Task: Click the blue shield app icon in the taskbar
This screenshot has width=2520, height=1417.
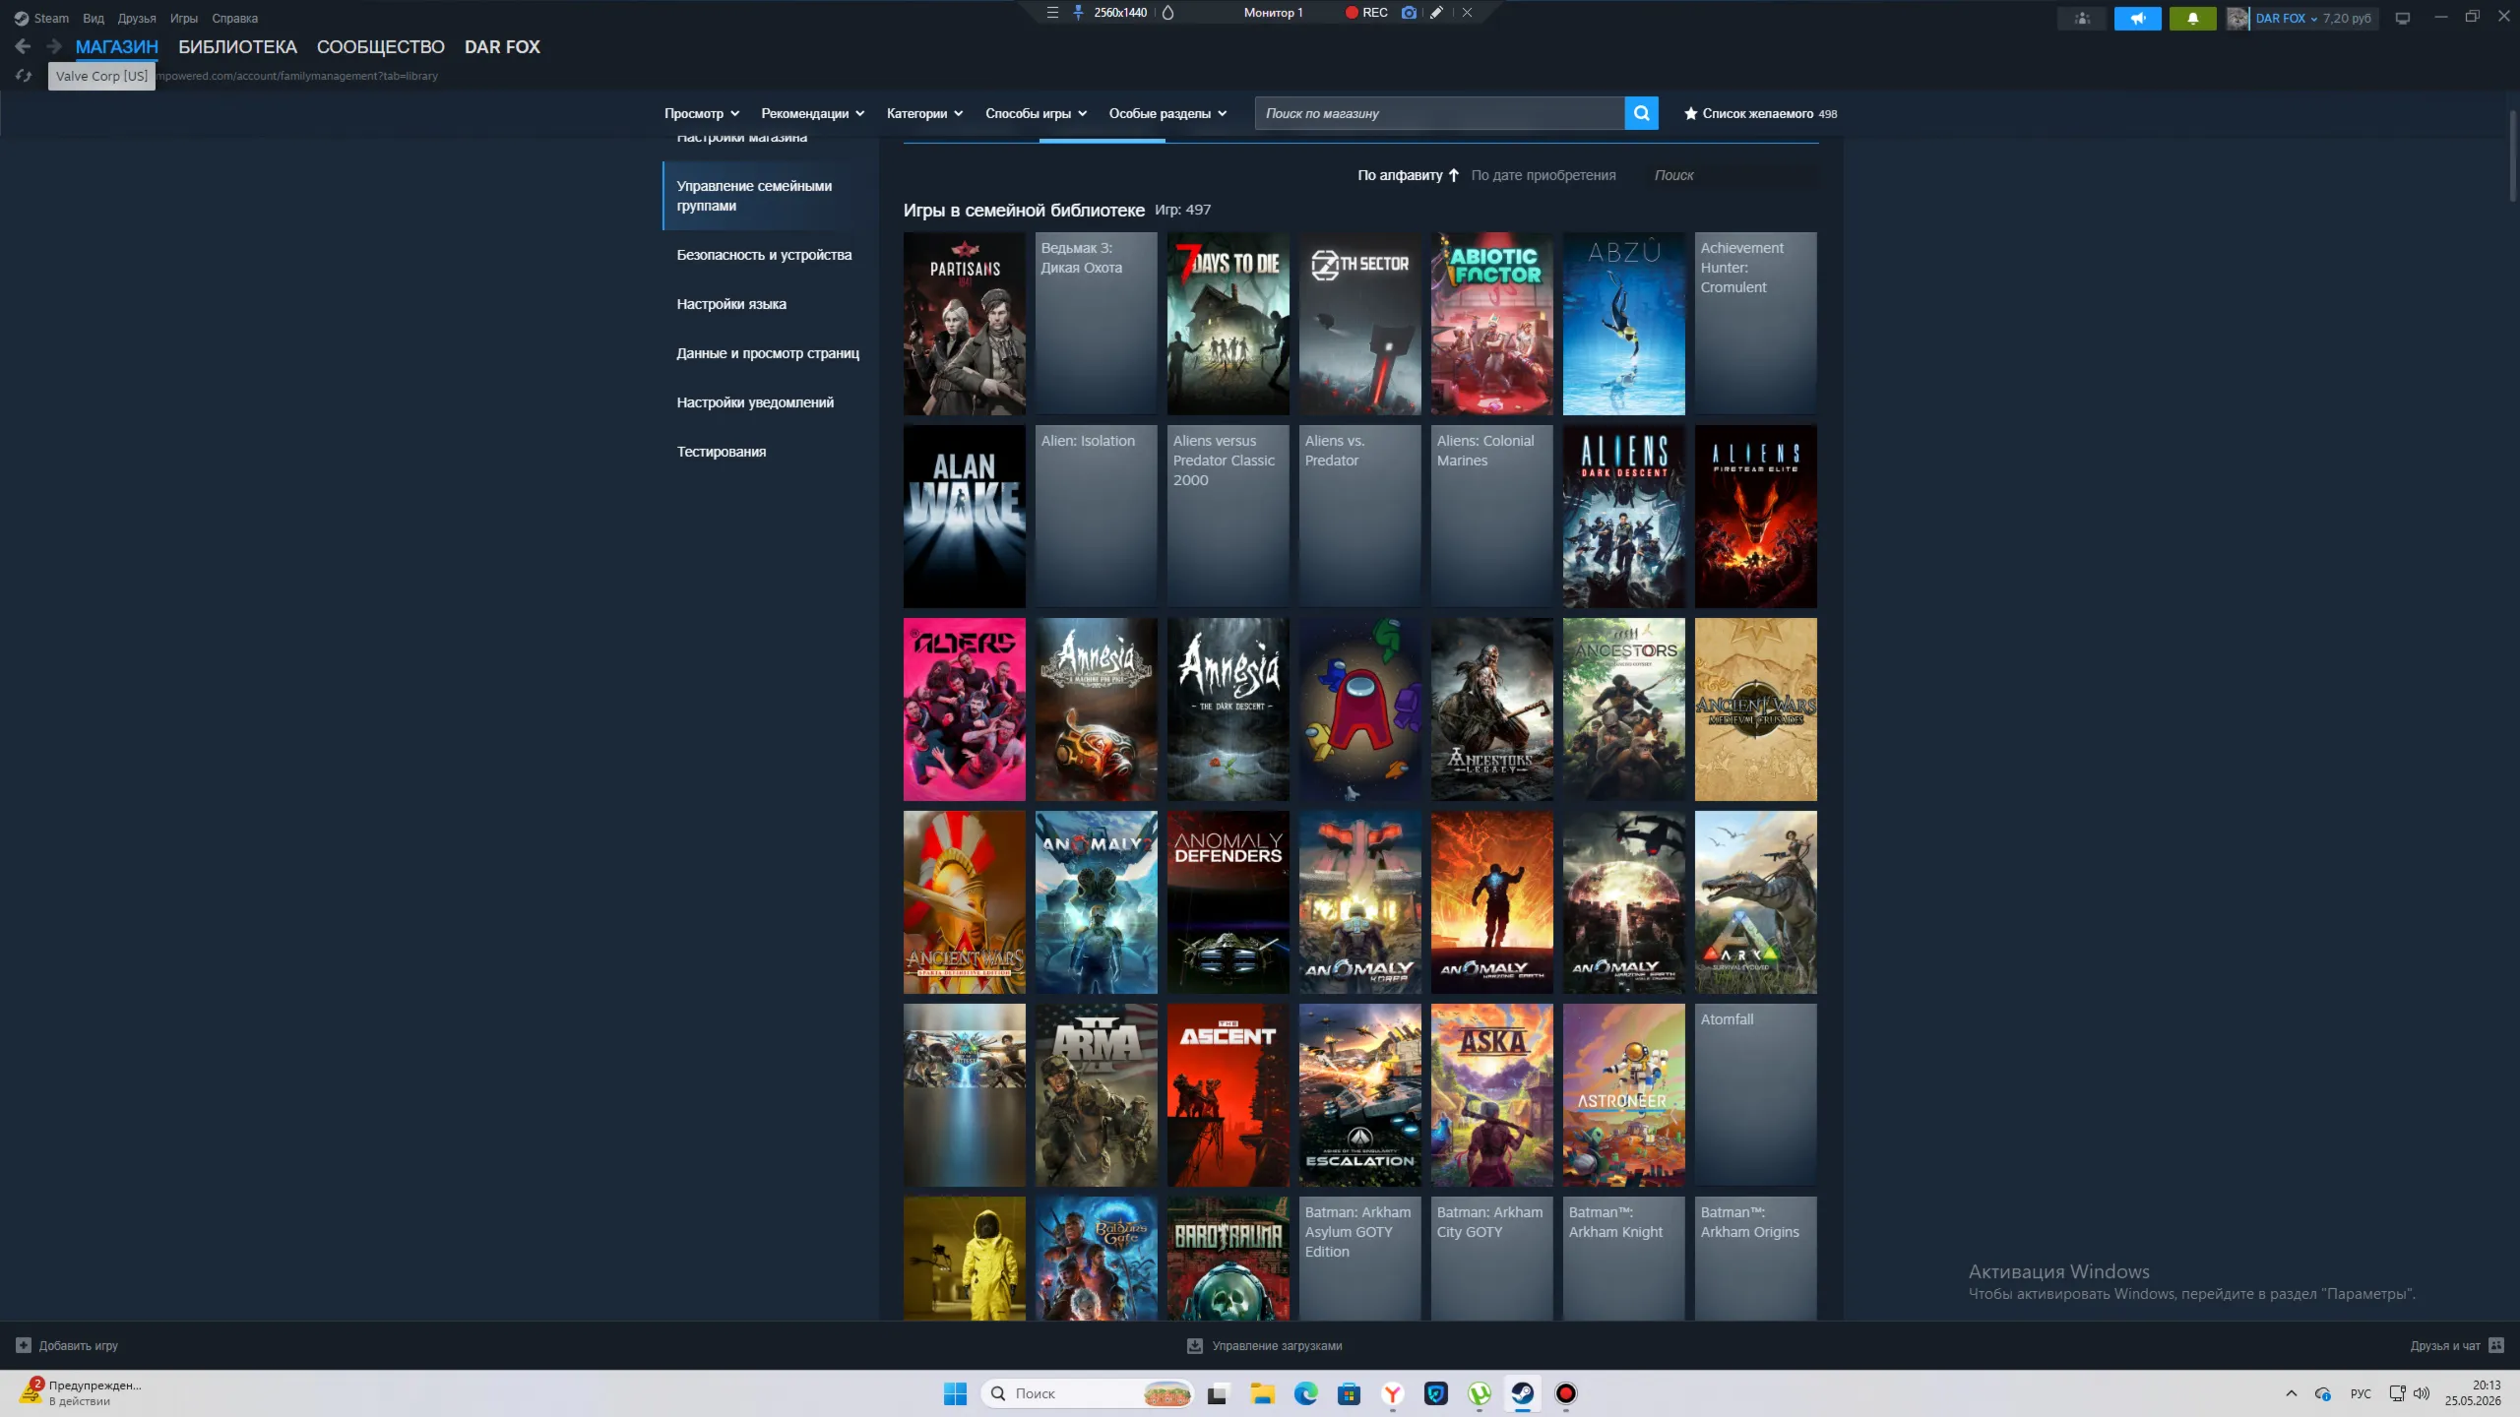Action: [x=1436, y=1393]
